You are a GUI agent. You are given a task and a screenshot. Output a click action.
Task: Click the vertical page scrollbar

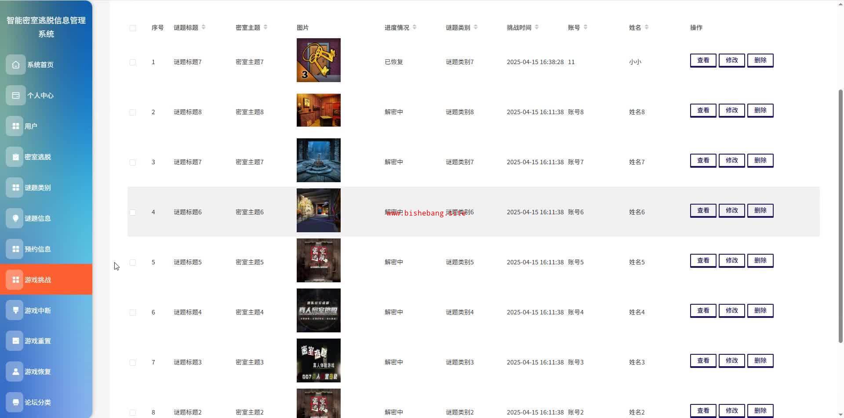click(840, 215)
